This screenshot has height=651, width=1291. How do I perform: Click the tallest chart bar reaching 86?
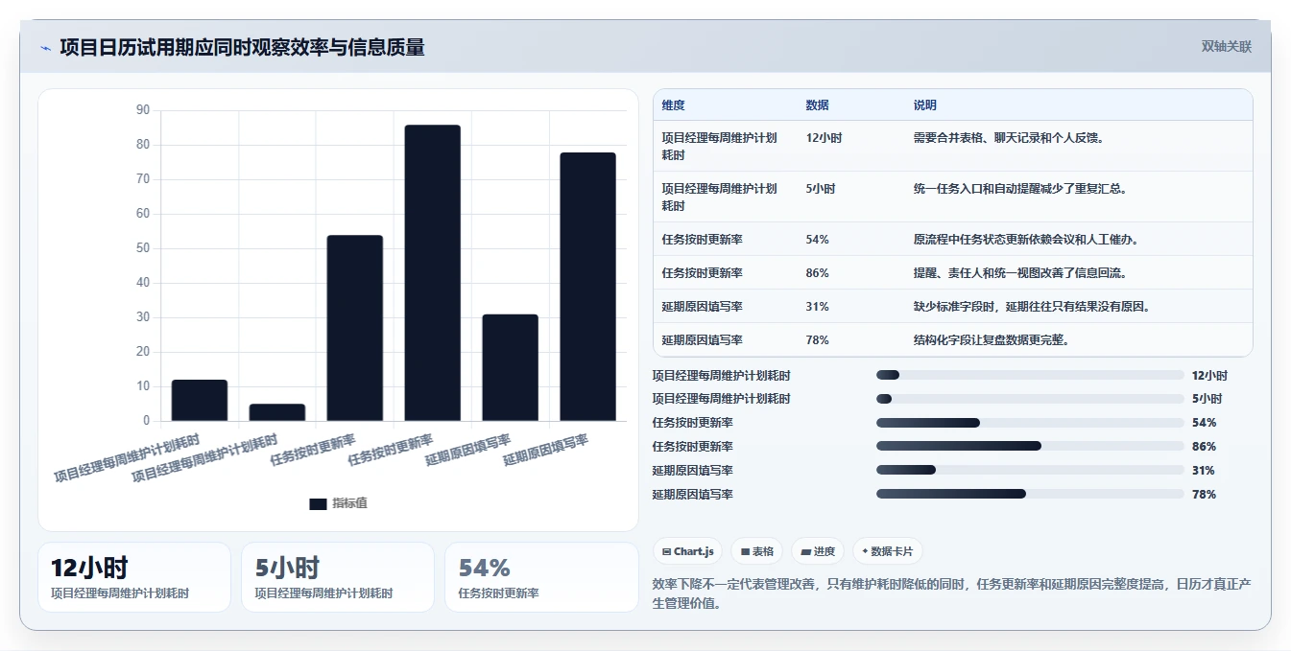[x=433, y=273]
